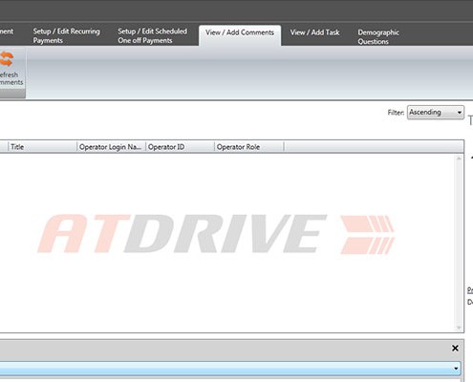Viewport: 473px width, 382px height.
Task: Open the Setup / Edit Recurring Payments tab
Action: [x=66, y=35]
